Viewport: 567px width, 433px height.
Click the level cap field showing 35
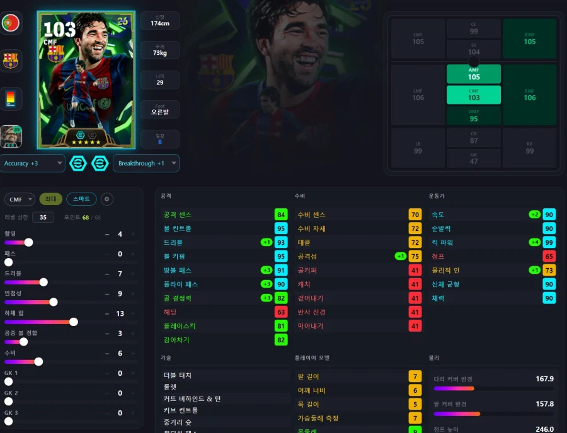pos(43,217)
